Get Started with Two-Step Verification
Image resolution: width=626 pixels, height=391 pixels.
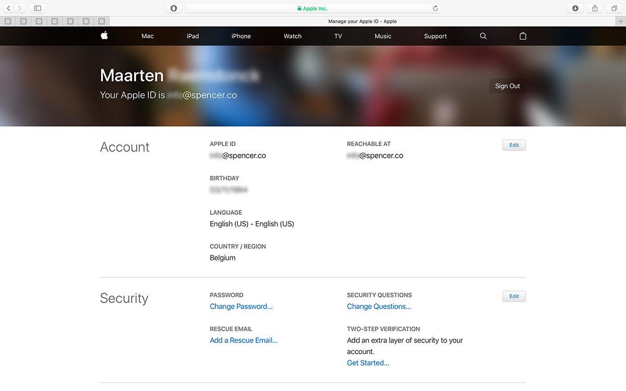tap(368, 363)
